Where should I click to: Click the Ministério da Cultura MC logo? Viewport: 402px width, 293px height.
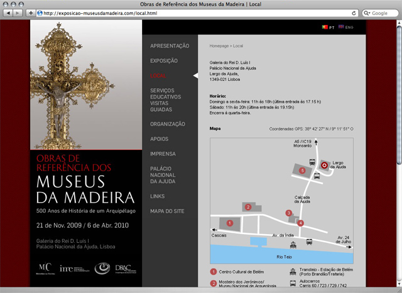tap(45, 269)
